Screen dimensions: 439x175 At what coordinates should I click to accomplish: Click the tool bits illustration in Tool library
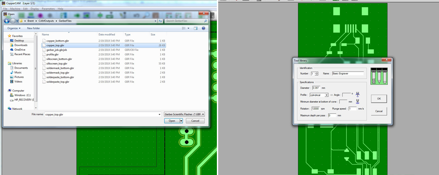click(379, 76)
